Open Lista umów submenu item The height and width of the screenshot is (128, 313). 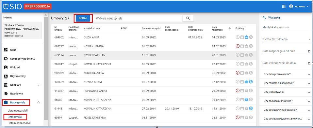[x=15, y=117]
